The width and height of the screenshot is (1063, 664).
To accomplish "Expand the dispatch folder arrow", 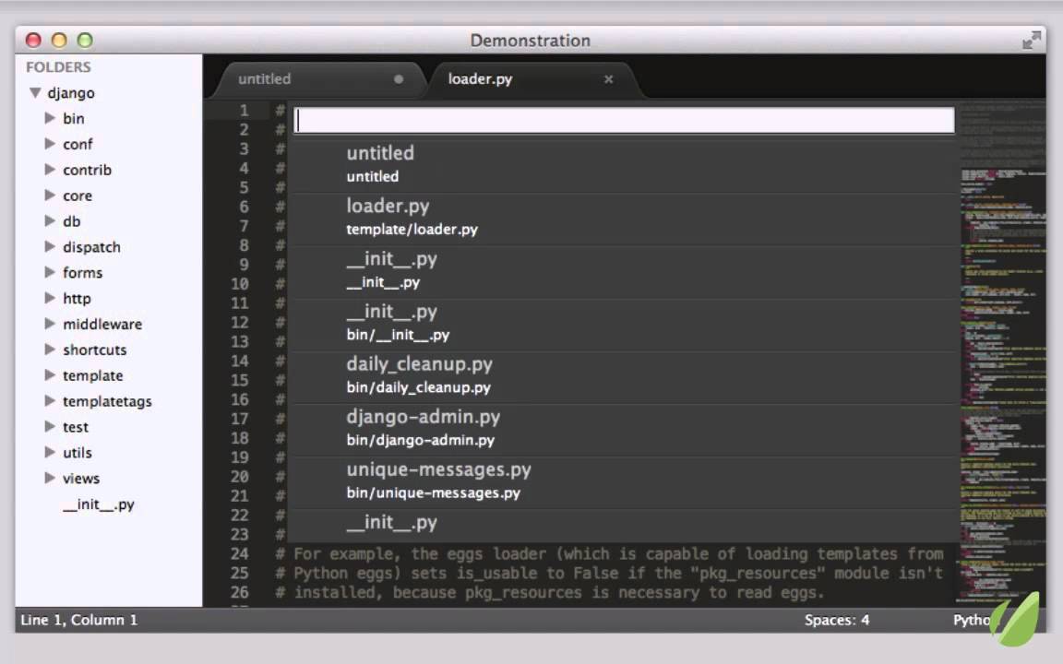I will (x=50, y=246).
